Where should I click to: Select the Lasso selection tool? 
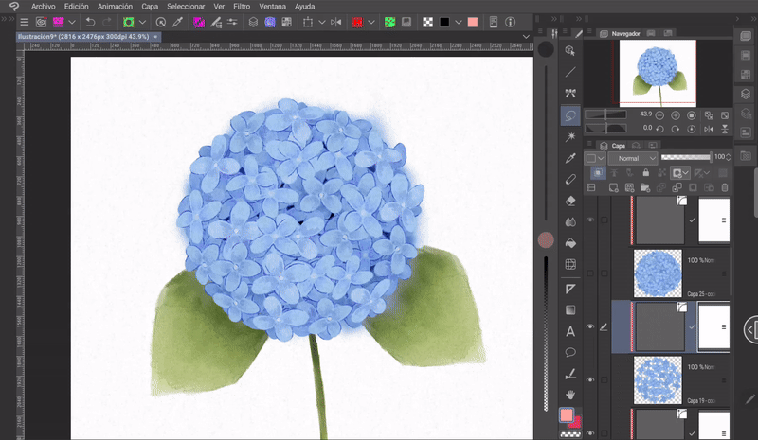pyautogui.click(x=570, y=114)
